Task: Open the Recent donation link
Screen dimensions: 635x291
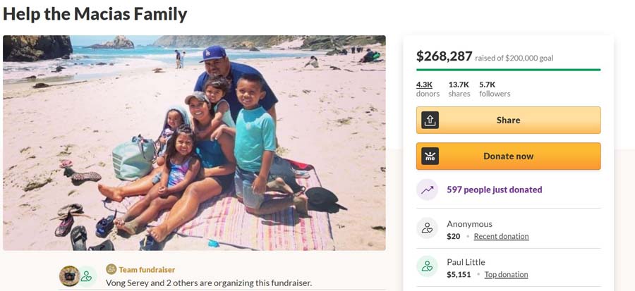Action: 501,237
